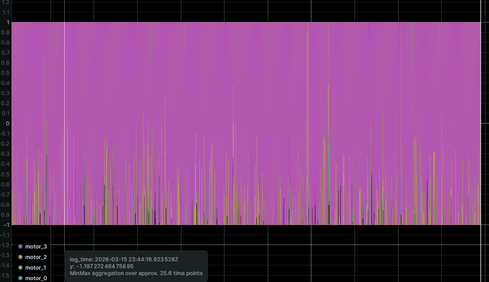Click the log_time tooltip box

point(137,265)
